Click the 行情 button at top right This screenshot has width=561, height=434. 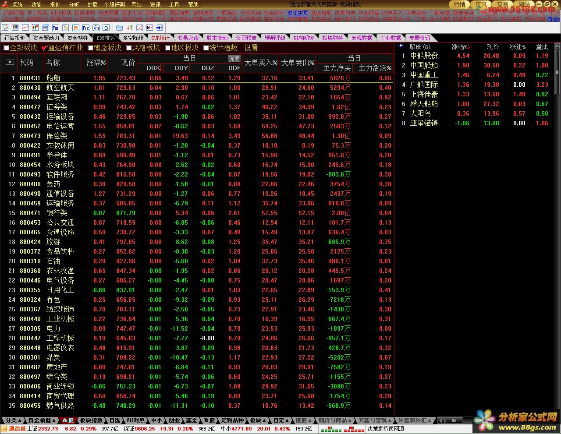click(460, 4)
